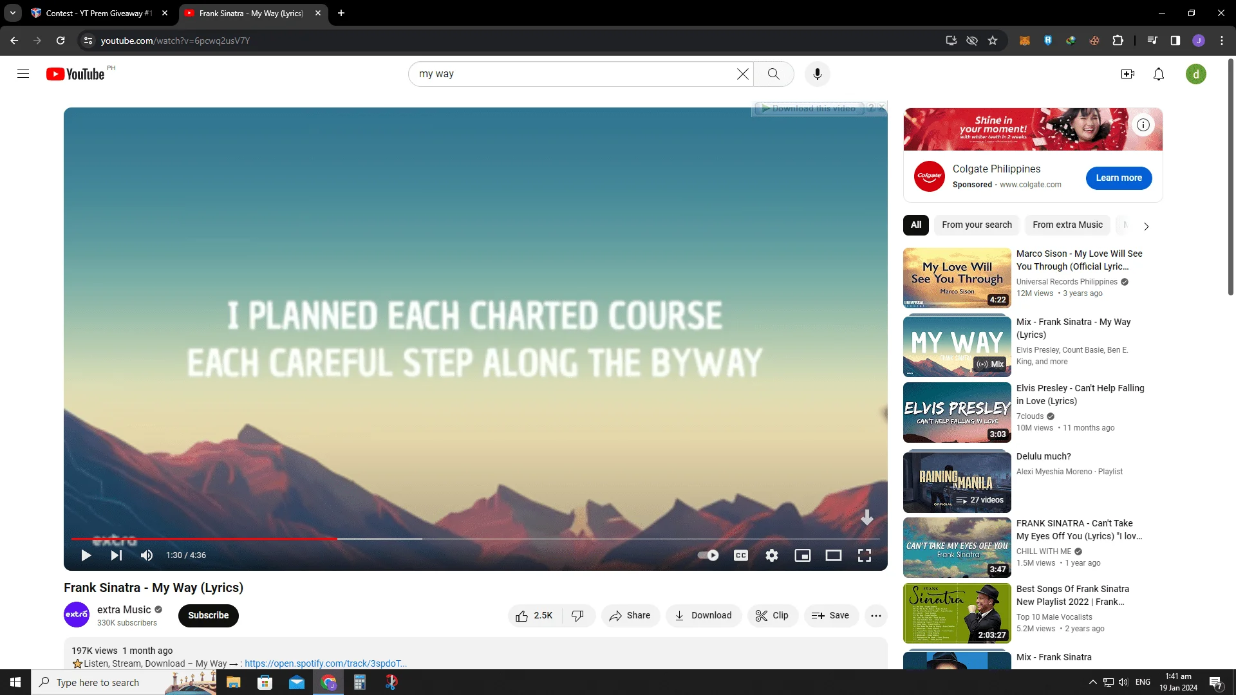Open the Extensions puzzle menu
This screenshot has height=695, width=1236.
point(1118,41)
